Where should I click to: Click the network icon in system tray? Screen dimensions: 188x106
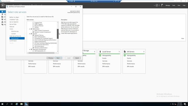tap(173, 104)
